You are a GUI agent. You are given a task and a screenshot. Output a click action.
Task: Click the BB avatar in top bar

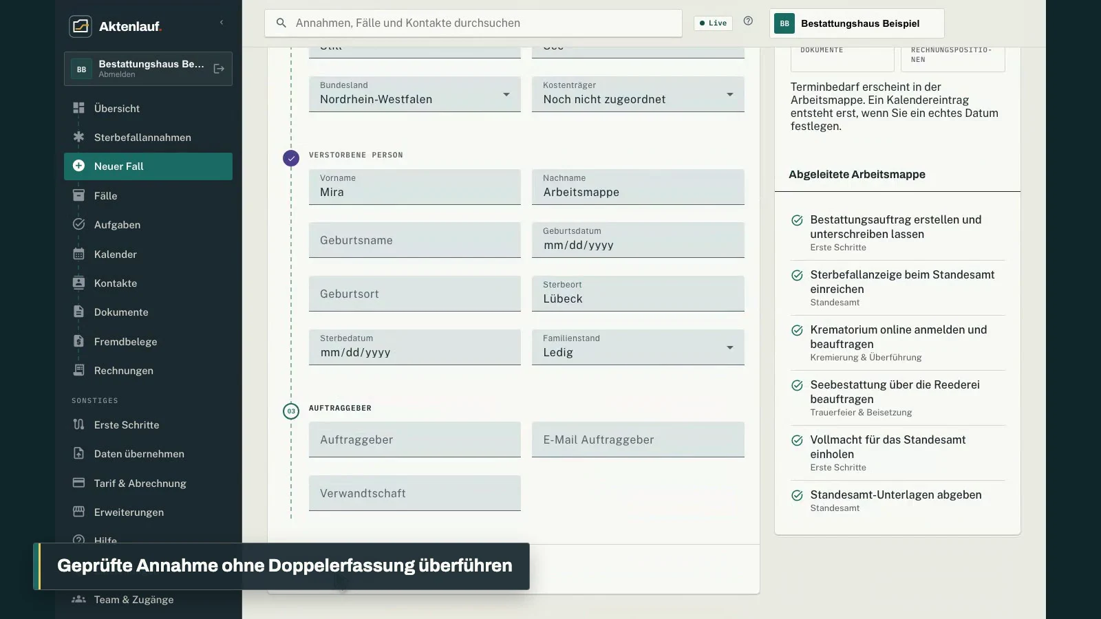(x=784, y=23)
